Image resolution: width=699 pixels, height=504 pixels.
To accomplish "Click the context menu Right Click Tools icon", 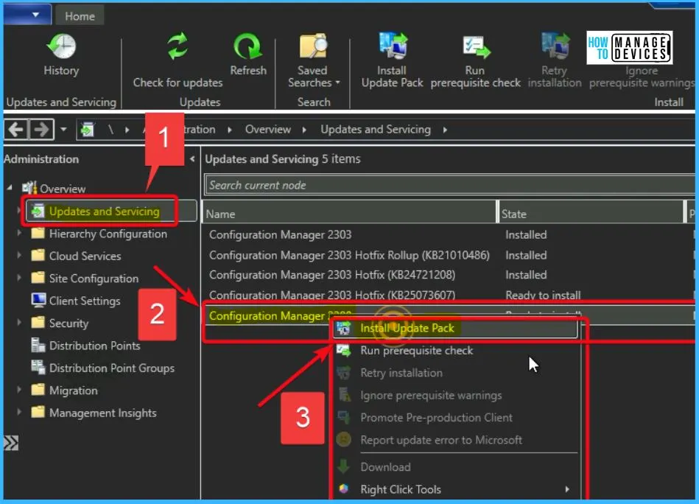I will 344,489.
